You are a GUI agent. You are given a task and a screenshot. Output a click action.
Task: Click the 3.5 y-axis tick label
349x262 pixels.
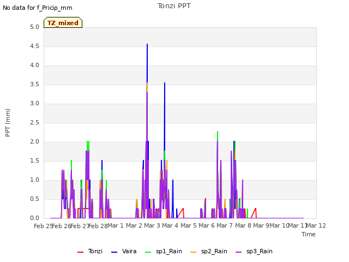34,85
